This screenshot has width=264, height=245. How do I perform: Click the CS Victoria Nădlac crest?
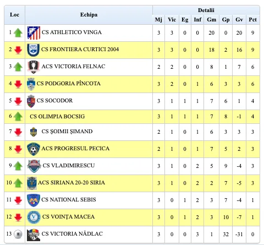tap(34, 235)
